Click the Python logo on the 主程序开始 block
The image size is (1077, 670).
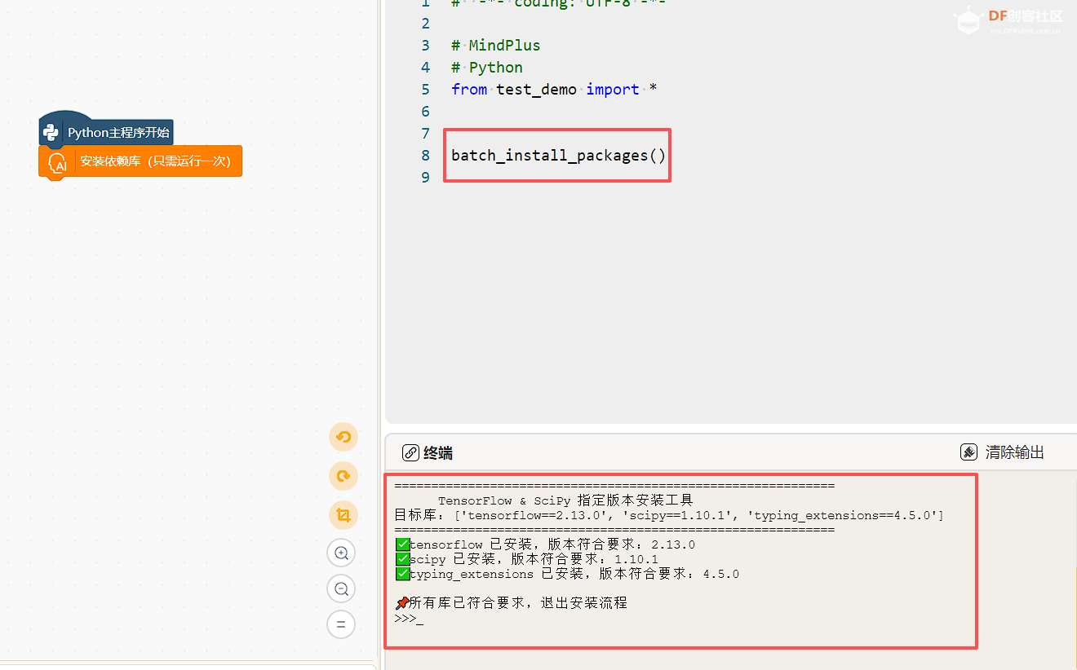click(51, 131)
